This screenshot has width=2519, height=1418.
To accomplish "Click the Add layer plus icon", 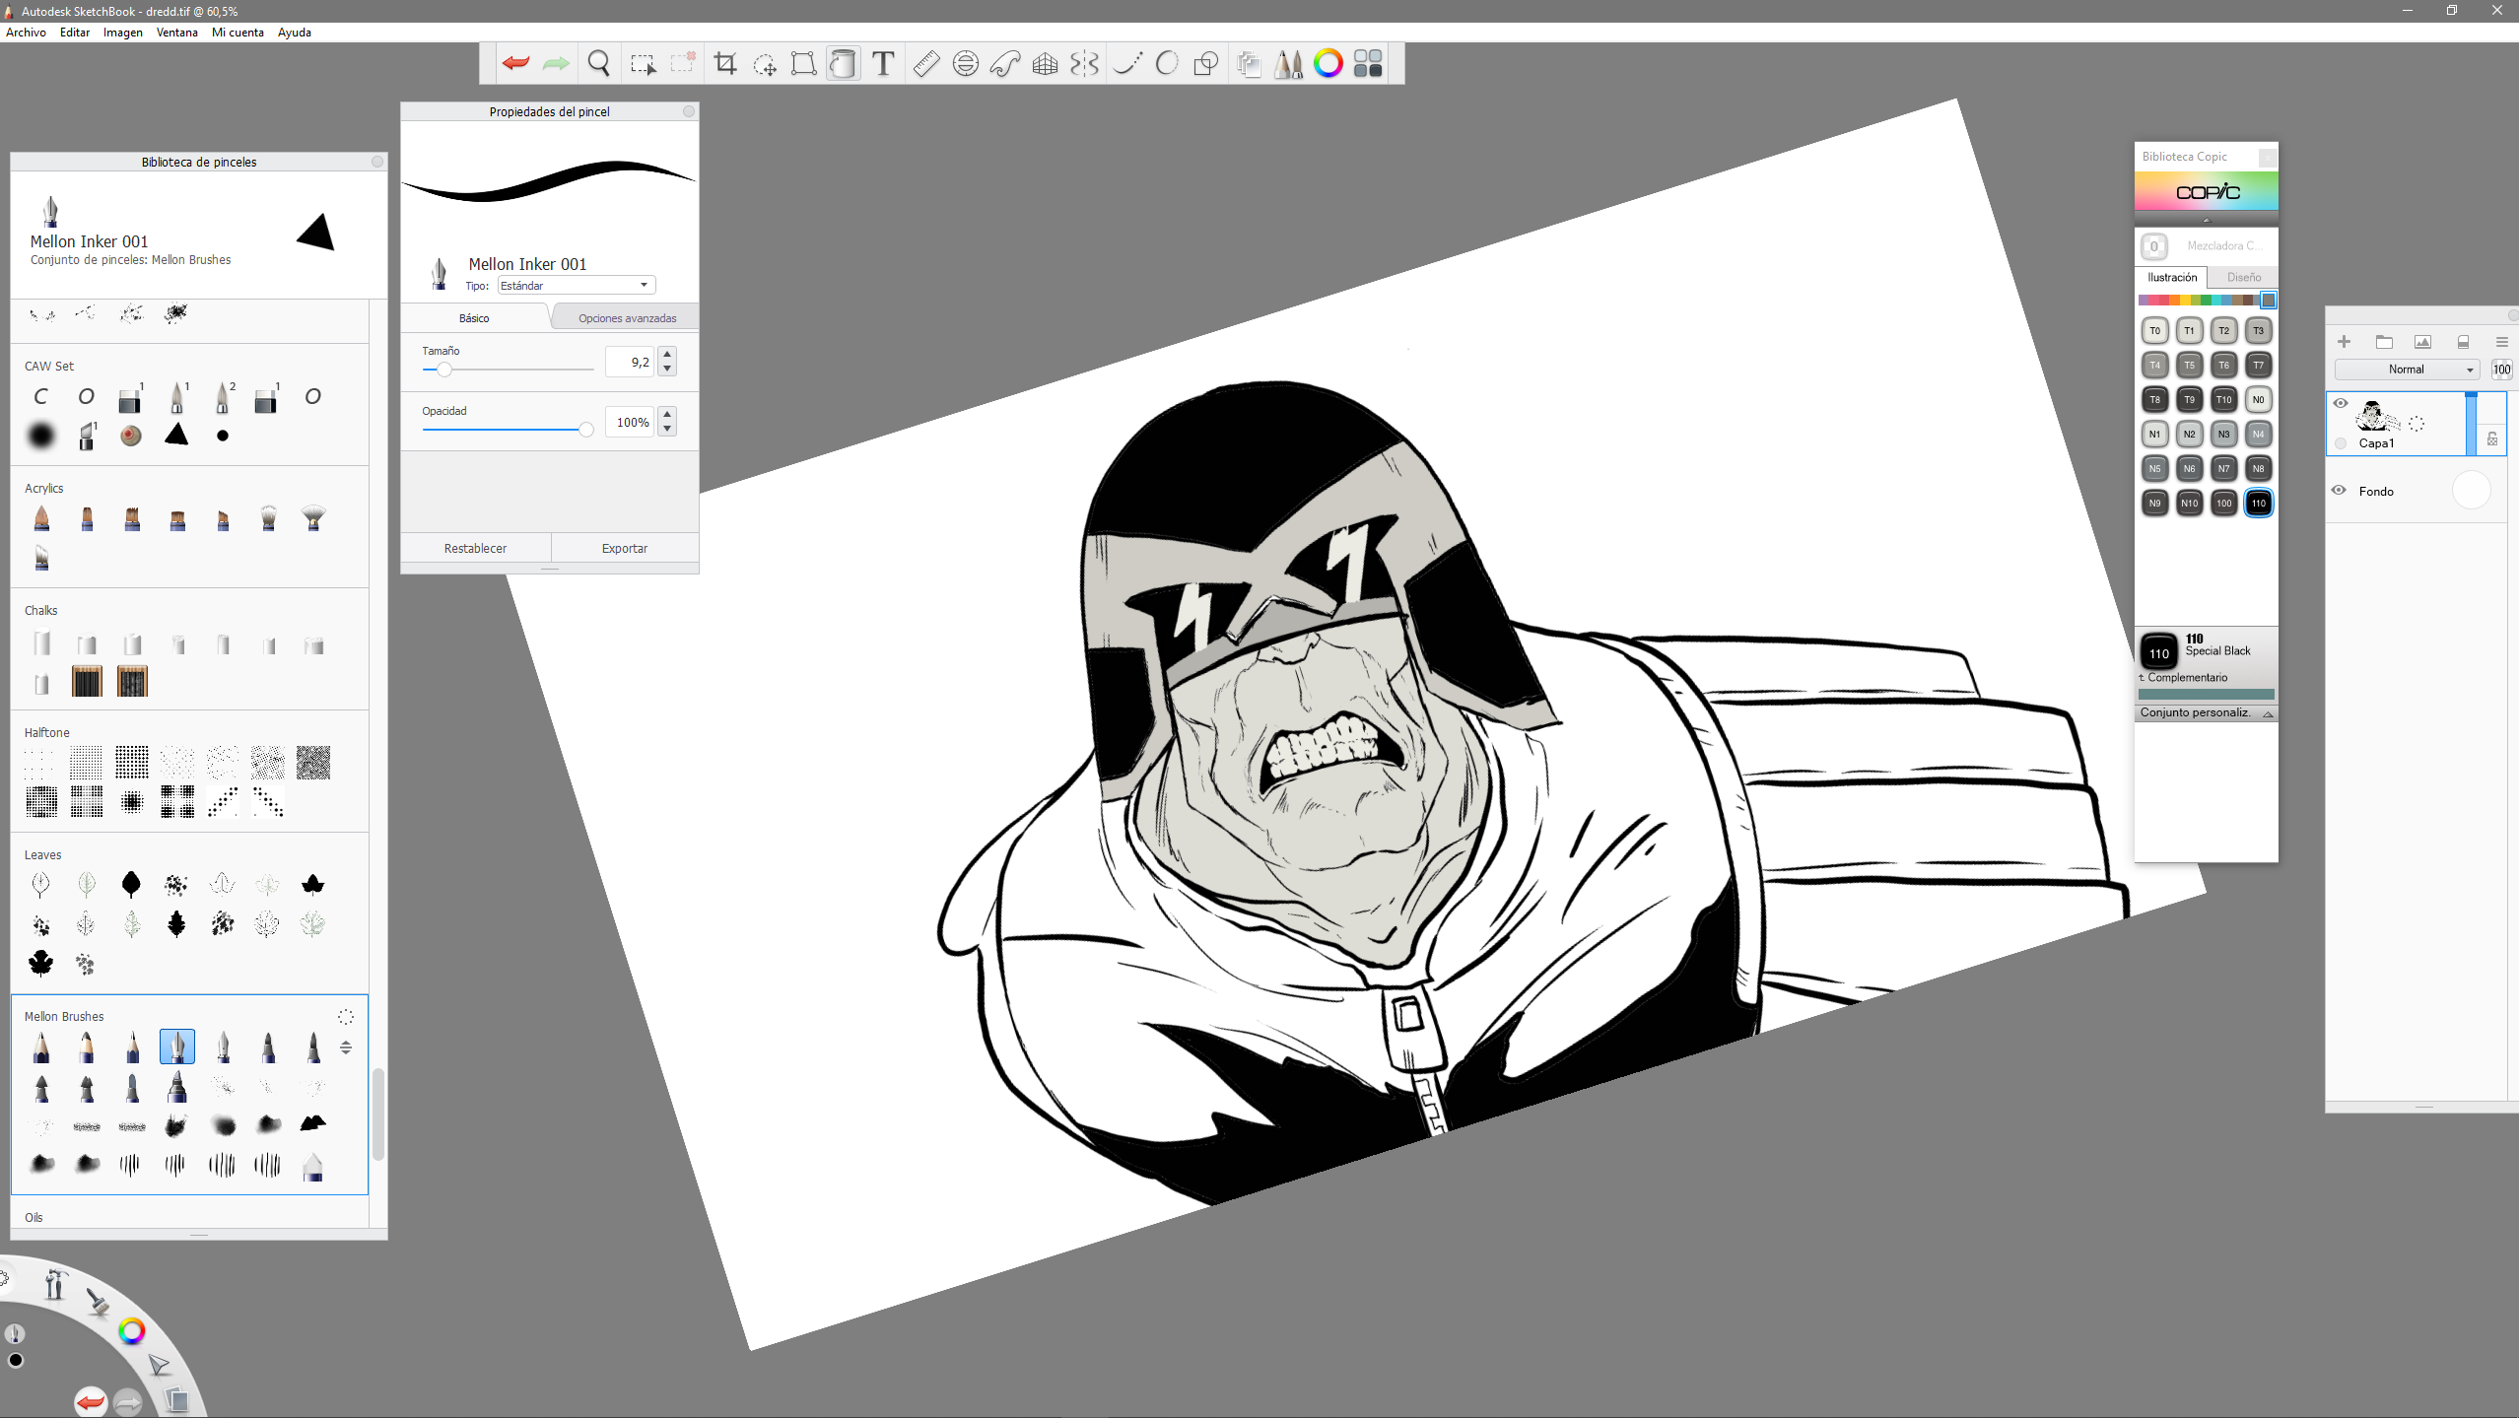I will tap(2344, 342).
